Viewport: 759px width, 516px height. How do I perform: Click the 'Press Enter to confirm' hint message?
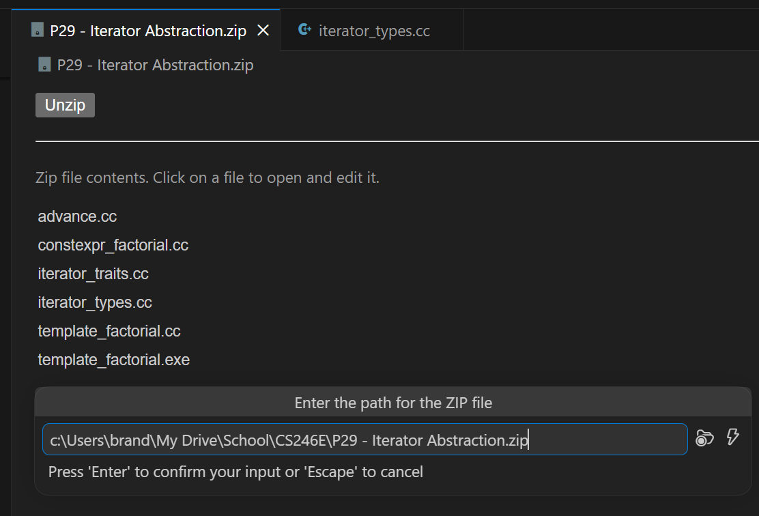[235, 472]
